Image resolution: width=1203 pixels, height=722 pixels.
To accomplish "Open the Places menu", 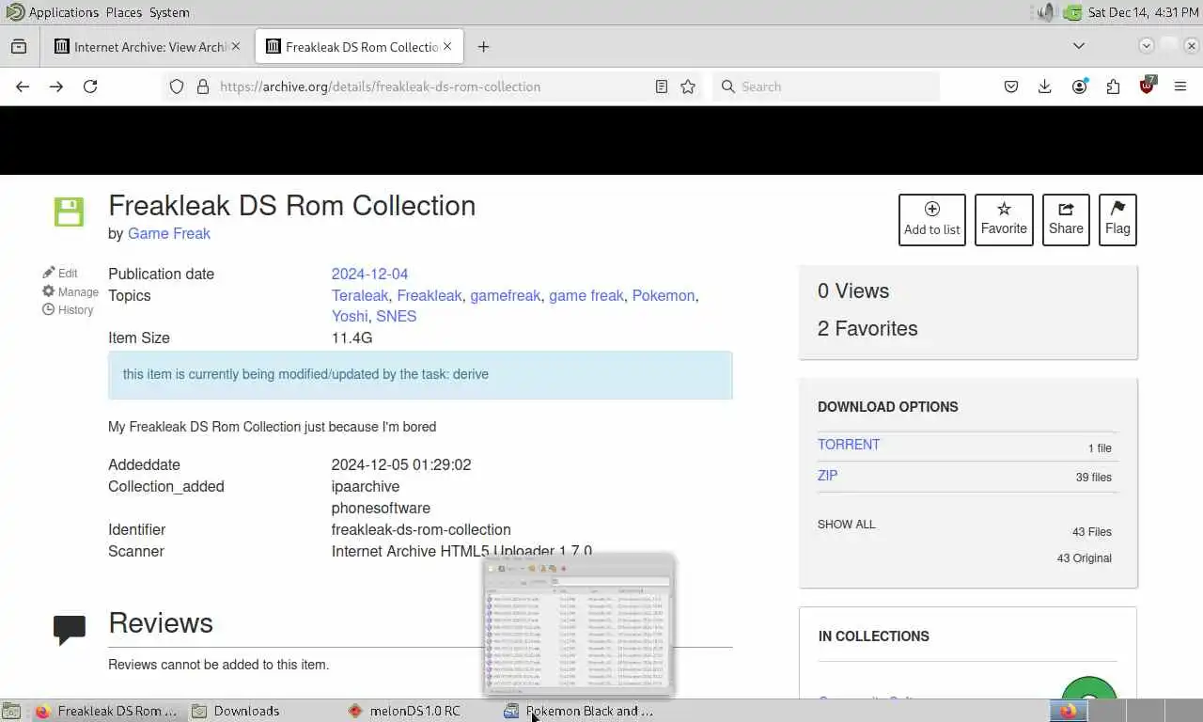I will [x=123, y=12].
